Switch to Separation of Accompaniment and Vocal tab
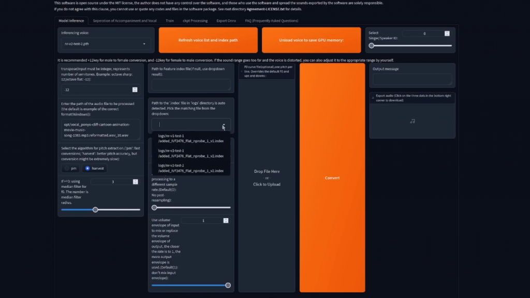The height and width of the screenshot is (298, 530). [125, 21]
